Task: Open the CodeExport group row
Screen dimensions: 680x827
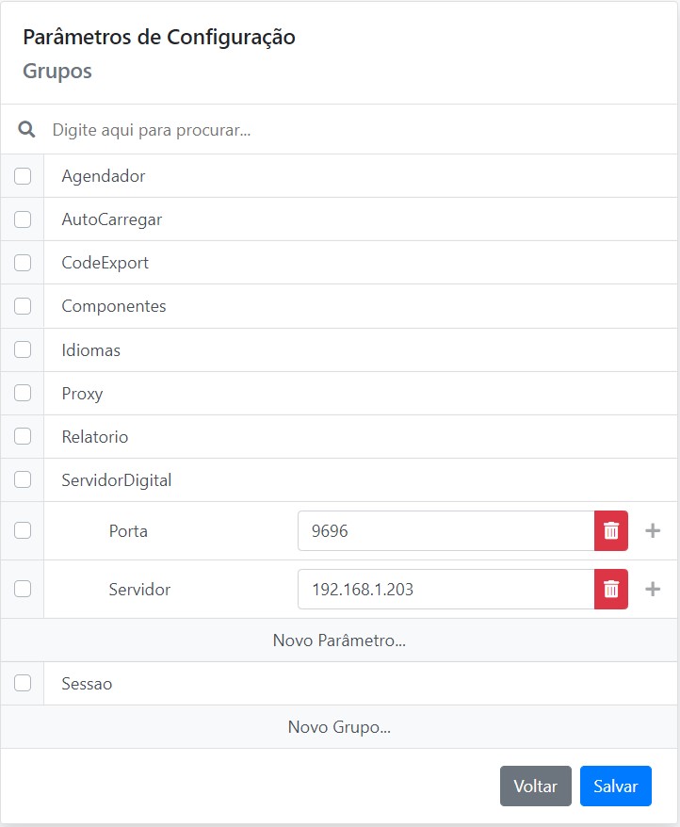Action: [105, 263]
